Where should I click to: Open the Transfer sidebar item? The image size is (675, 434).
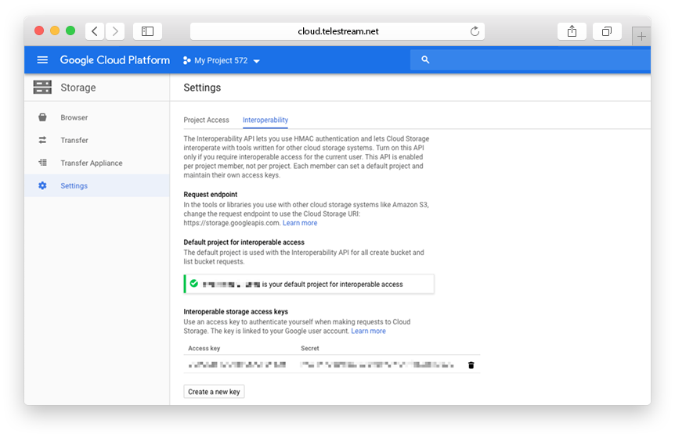(x=97, y=140)
